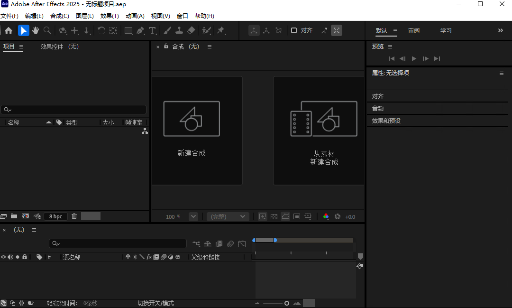Select the Clone Stamp tool
This screenshot has width=512, height=308.
(179, 30)
